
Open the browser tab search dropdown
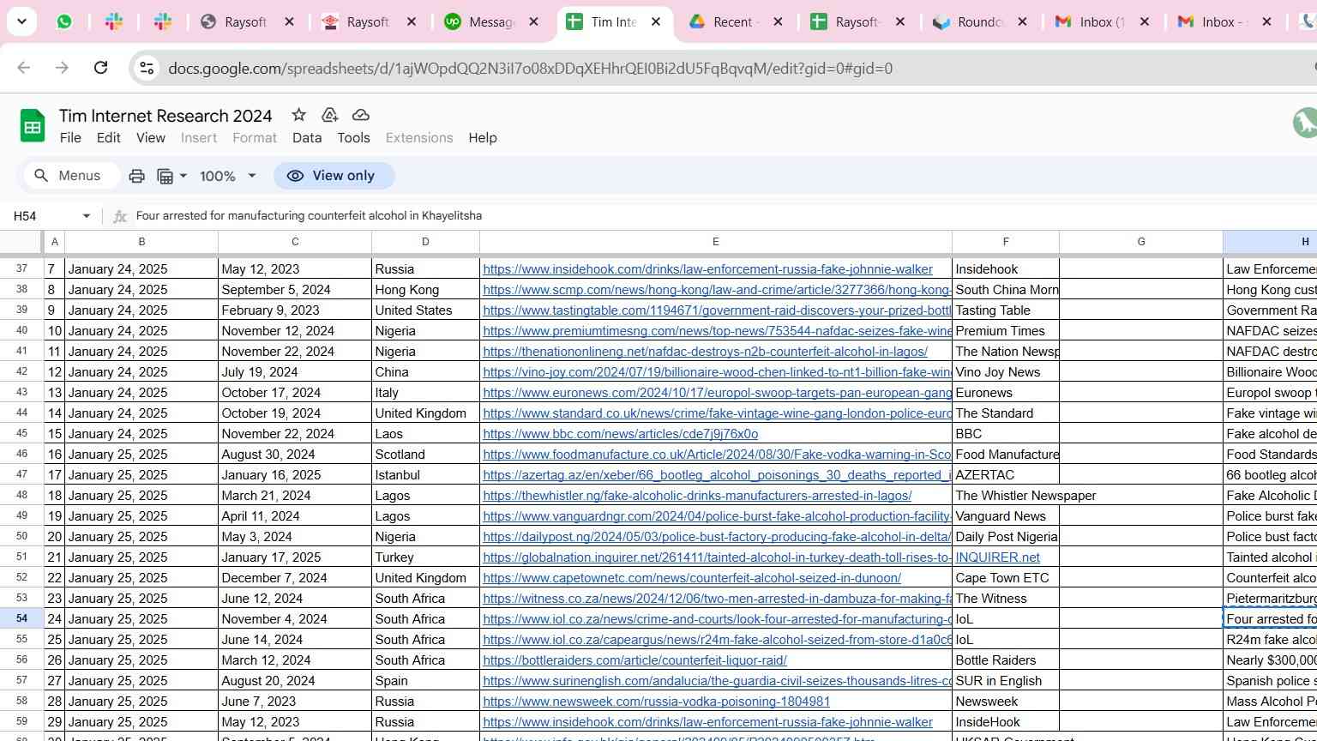pyautogui.click(x=21, y=21)
